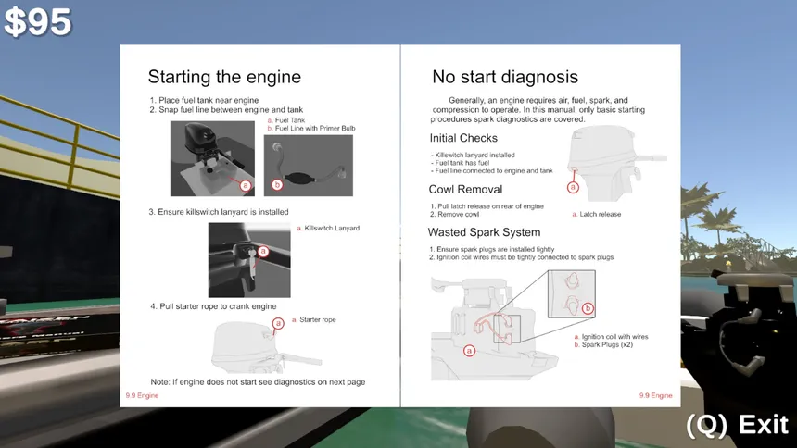Click the 'Killswitch Lanyard' legend label
Screen dimensions: 797x448
pyautogui.click(x=328, y=228)
